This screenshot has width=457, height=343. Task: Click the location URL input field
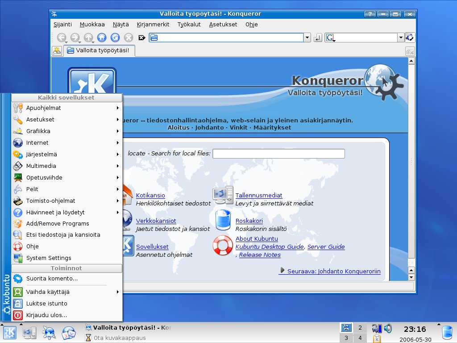point(226,38)
